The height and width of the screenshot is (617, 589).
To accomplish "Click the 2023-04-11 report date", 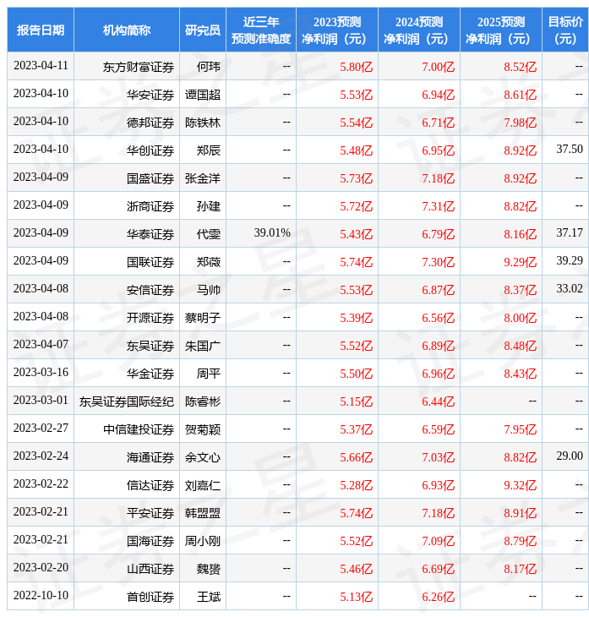I will (41, 65).
